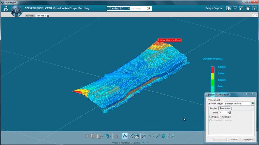The height and width of the screenshot is (145, 259).
Task: Click the Positive Max = 4.35mm label
Action: point(169,40)
